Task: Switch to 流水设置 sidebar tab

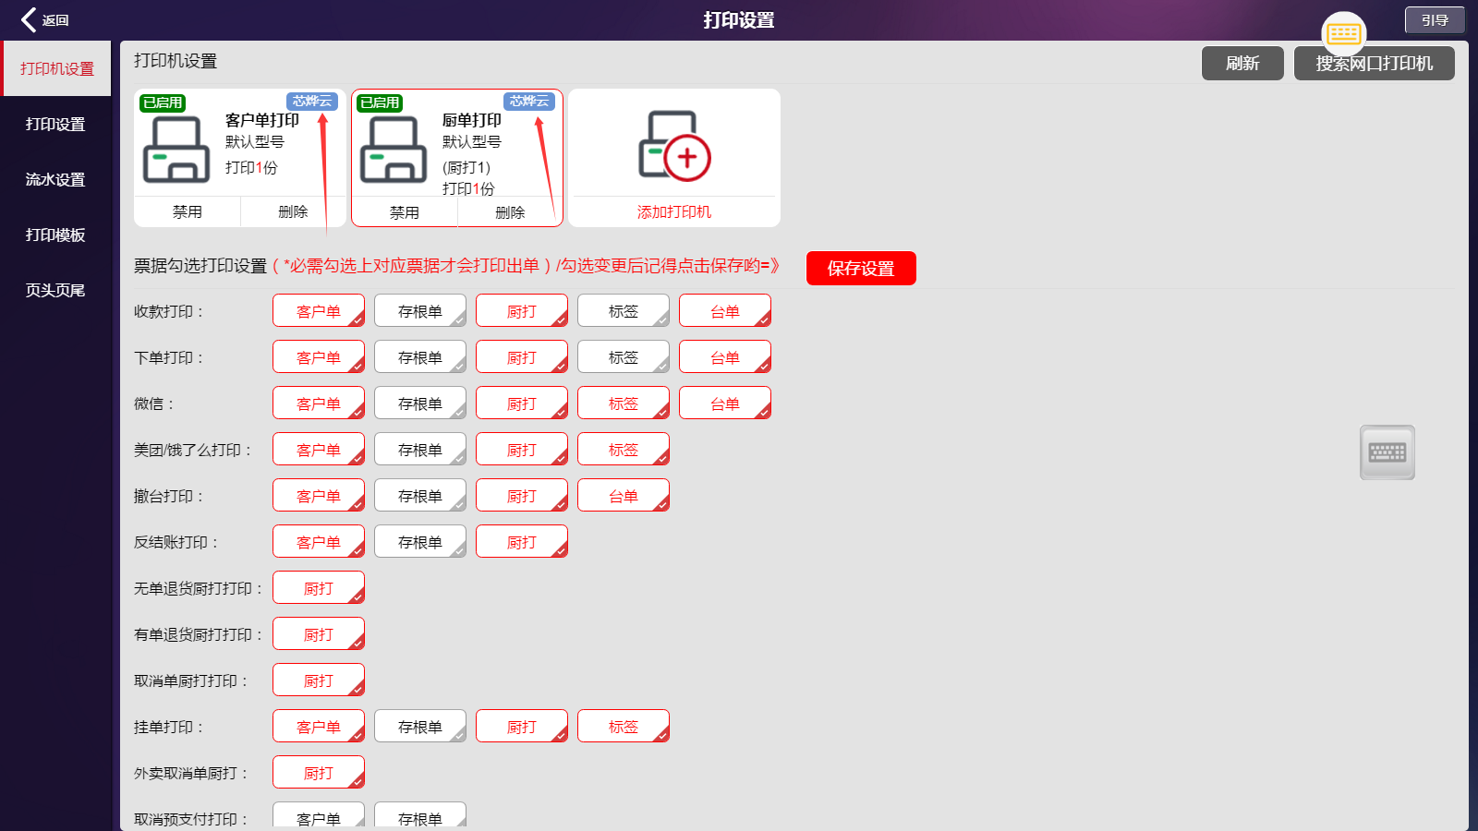Action: tap(55, 179)
